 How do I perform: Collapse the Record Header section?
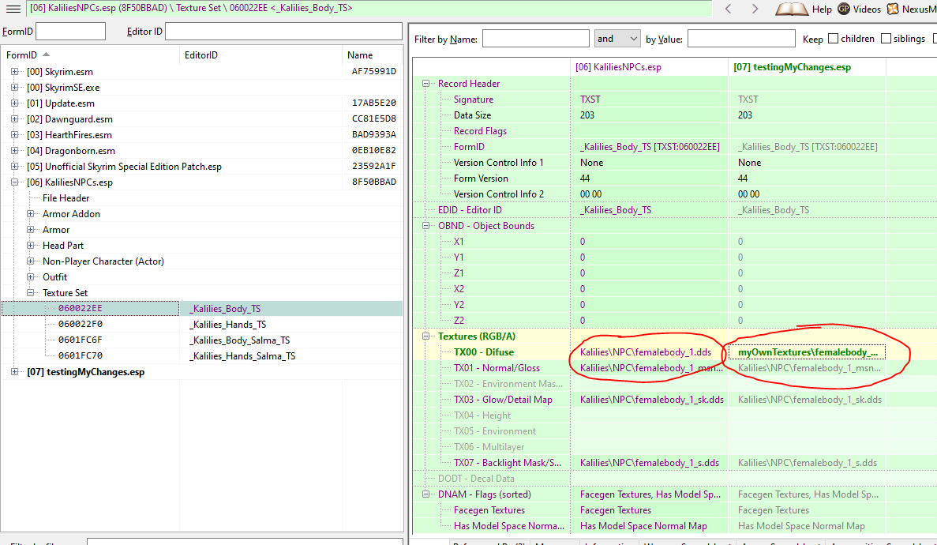(426, 84)
